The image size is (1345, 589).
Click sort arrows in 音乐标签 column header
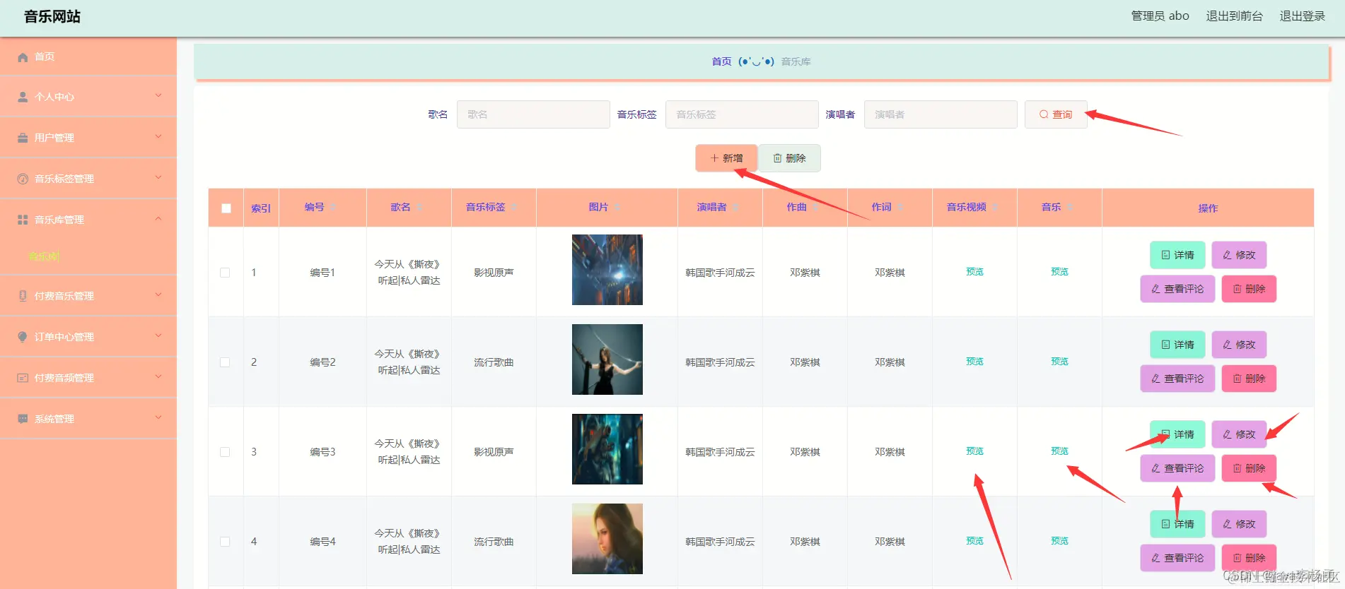[514, 207]
